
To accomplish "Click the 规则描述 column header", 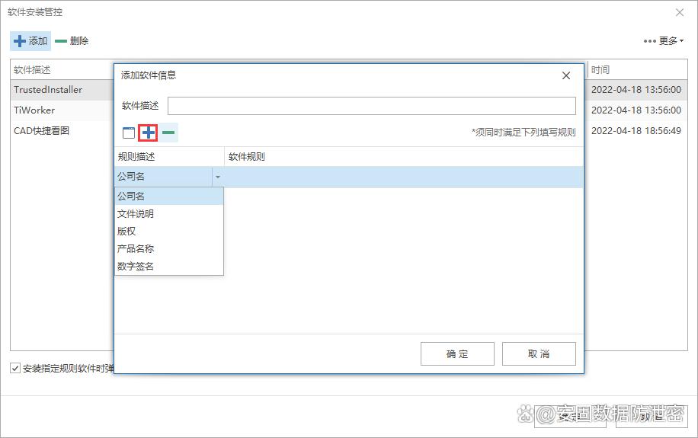I will 169,157.
